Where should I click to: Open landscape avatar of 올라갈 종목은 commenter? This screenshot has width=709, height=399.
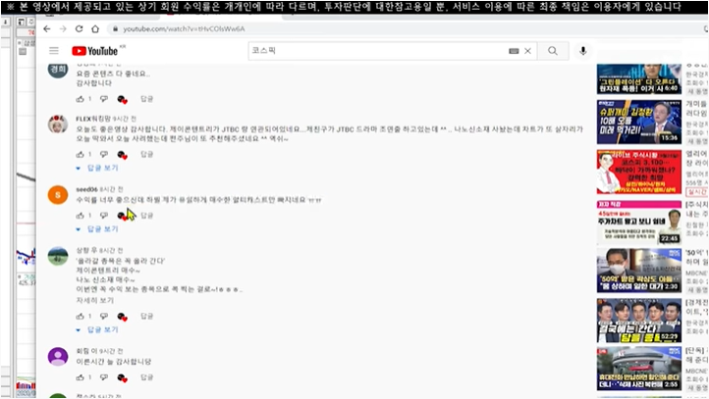point(58,257)
